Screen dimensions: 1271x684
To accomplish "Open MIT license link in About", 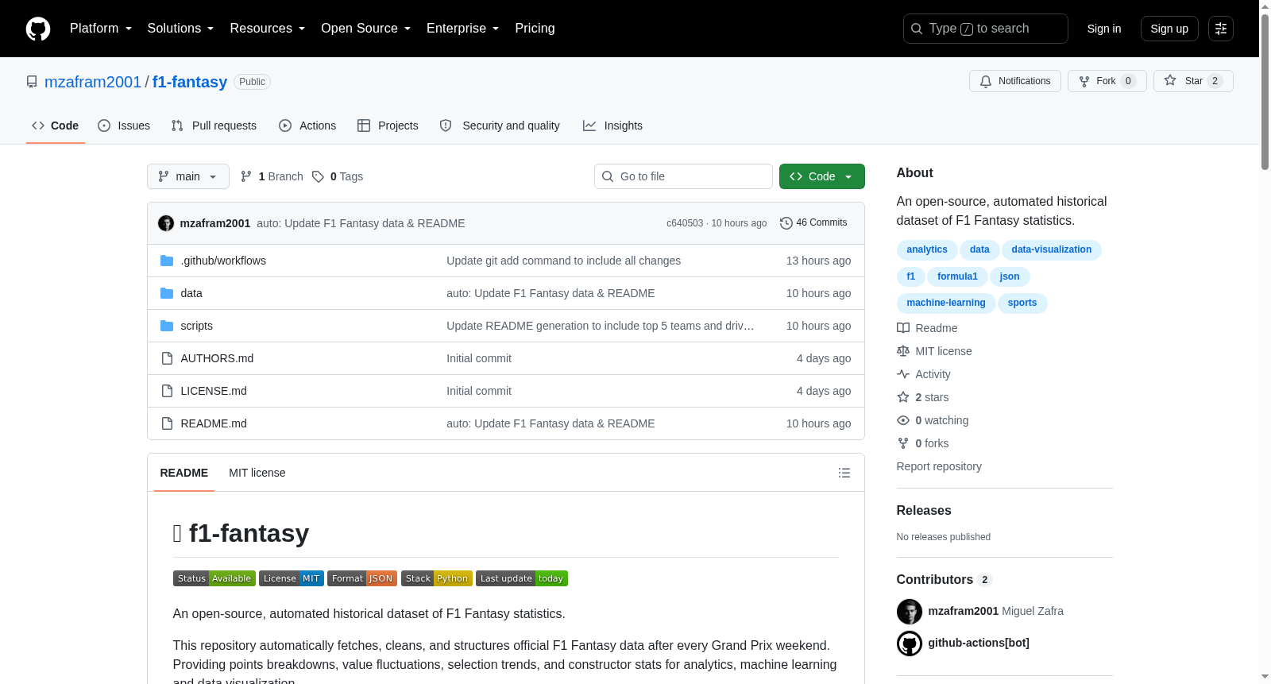I will tap(934, 351).
